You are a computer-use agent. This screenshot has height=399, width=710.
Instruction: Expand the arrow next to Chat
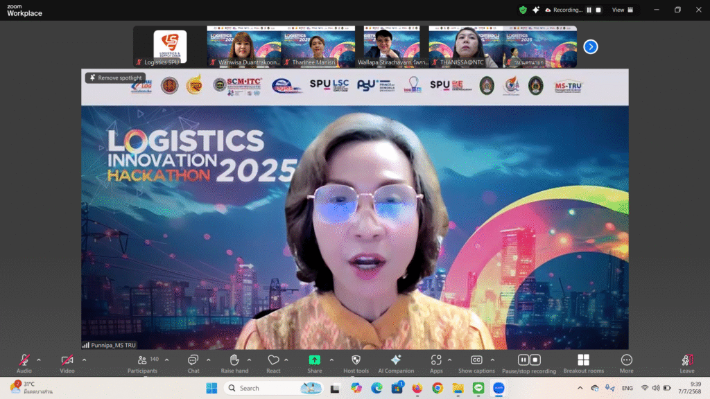click(208, 360)
